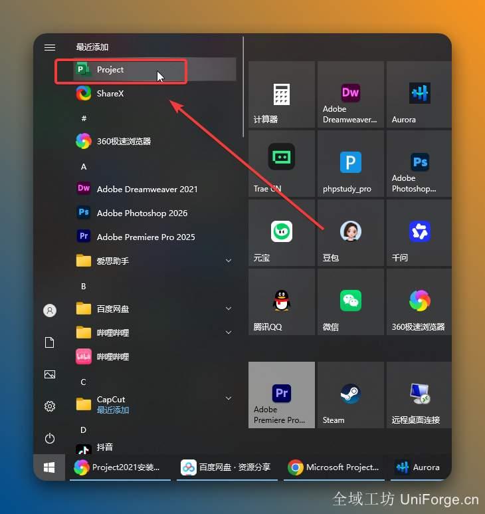
Task: Click the letter B section header
Action: tap(84, 286)
